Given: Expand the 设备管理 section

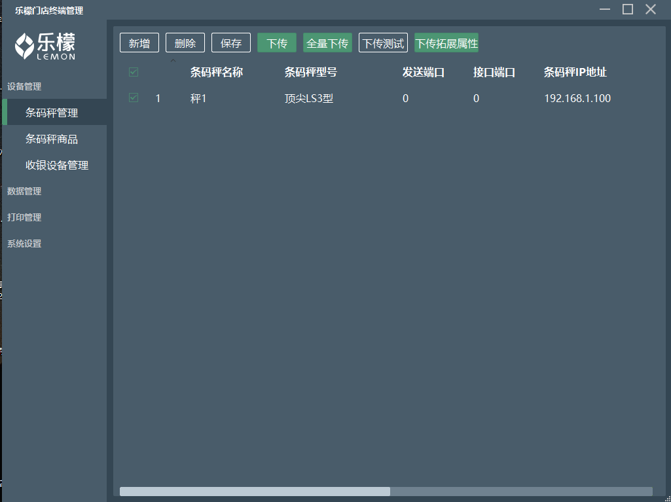Looking at the screenshot, I should coord(24,86).
